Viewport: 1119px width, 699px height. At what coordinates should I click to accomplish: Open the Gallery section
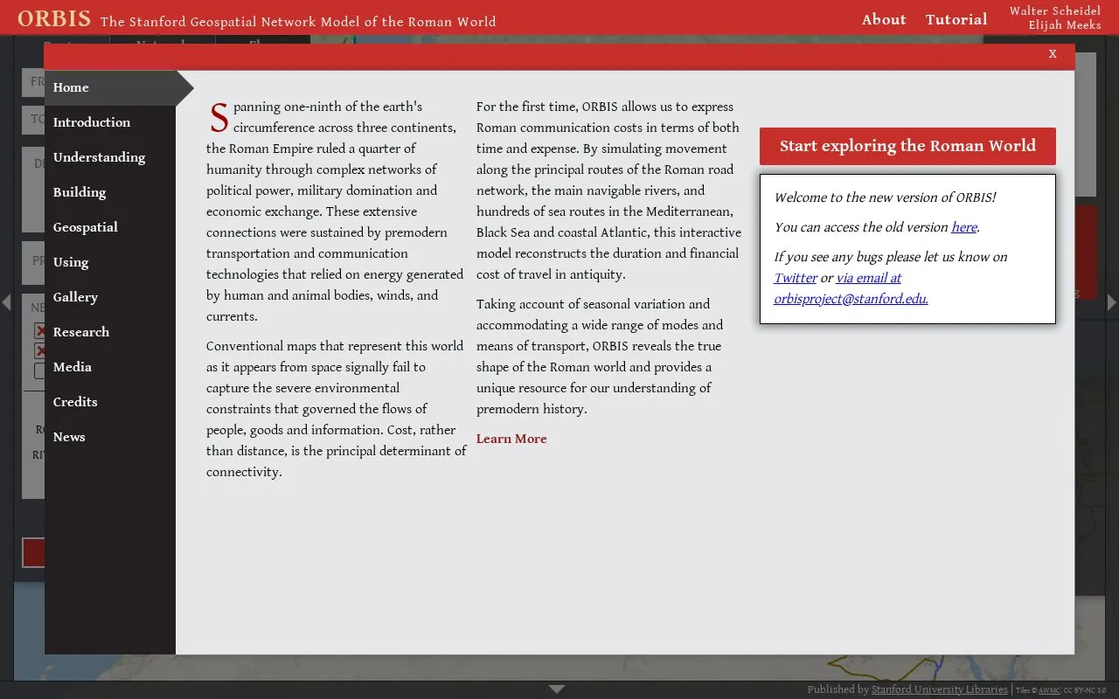(x=110, y=297)
